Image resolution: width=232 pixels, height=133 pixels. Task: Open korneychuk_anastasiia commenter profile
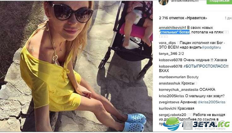[x=178, y=90]
